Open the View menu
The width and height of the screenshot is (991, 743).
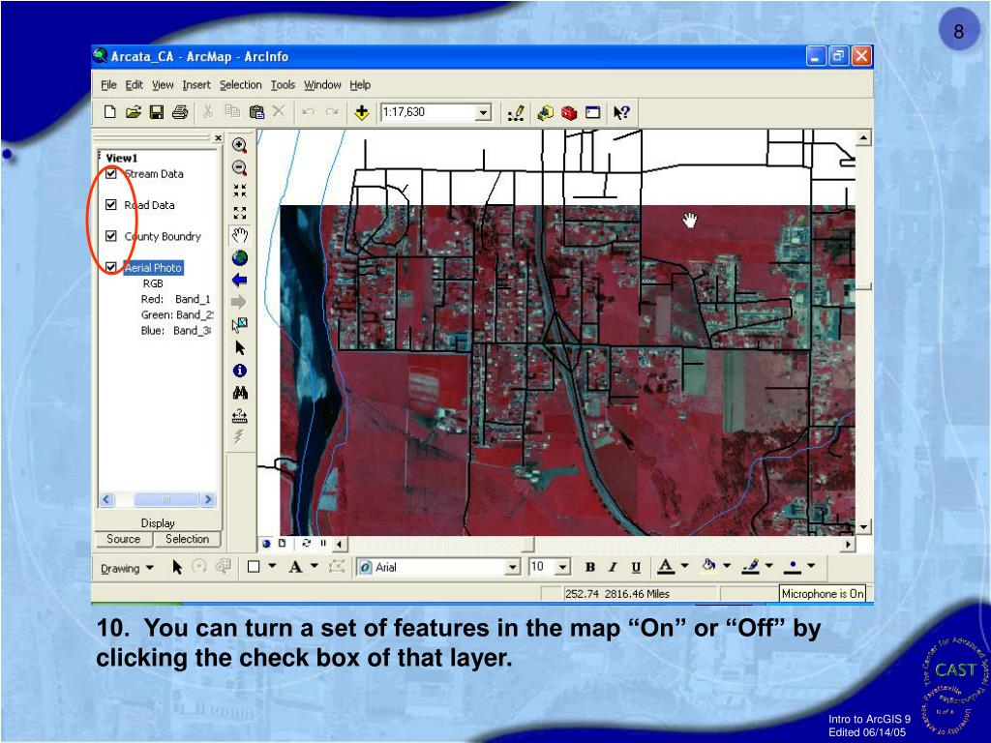(163, 85)
